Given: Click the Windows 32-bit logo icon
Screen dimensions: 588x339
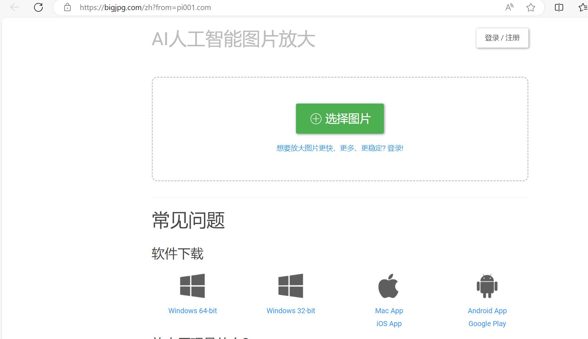Looking at the screenshot, I should click(291, 286).
